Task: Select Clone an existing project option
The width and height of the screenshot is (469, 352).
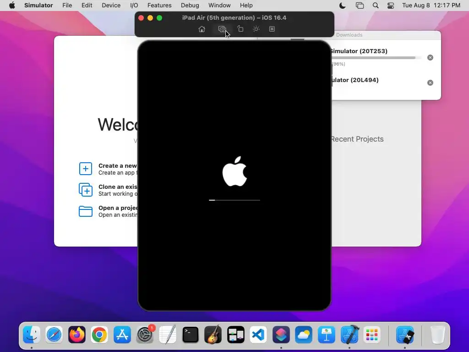Action: (x=108, y=190)
